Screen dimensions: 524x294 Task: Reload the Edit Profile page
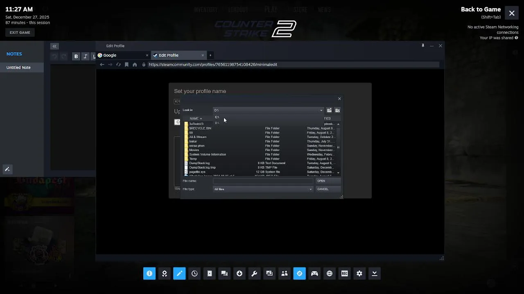click(118, 65)
